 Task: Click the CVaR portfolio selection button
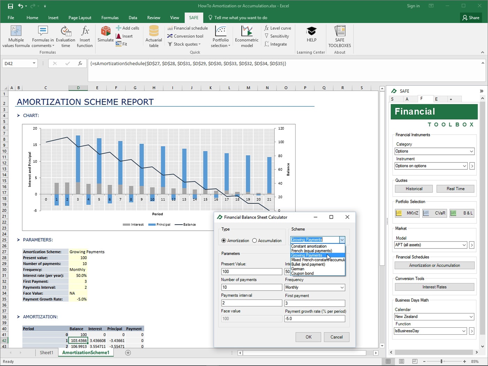[434, 213]
